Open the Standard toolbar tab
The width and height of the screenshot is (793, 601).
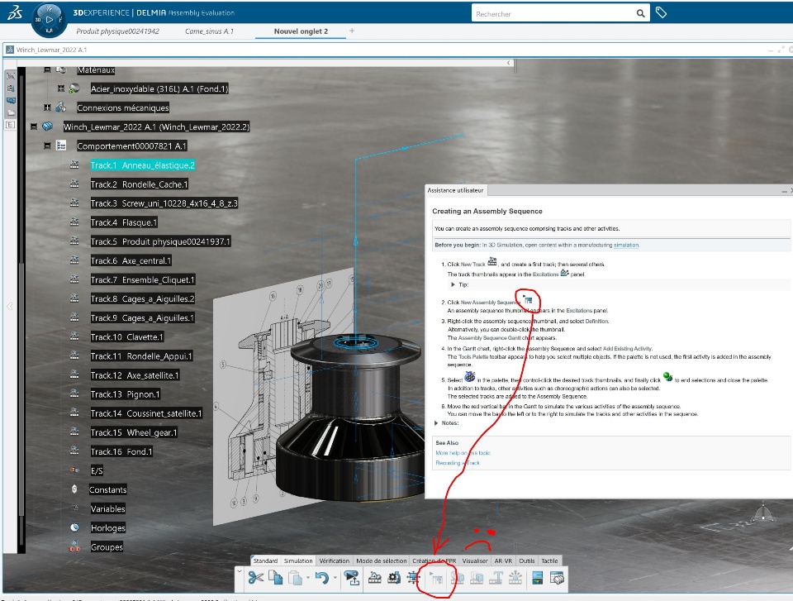click(265, 560)
